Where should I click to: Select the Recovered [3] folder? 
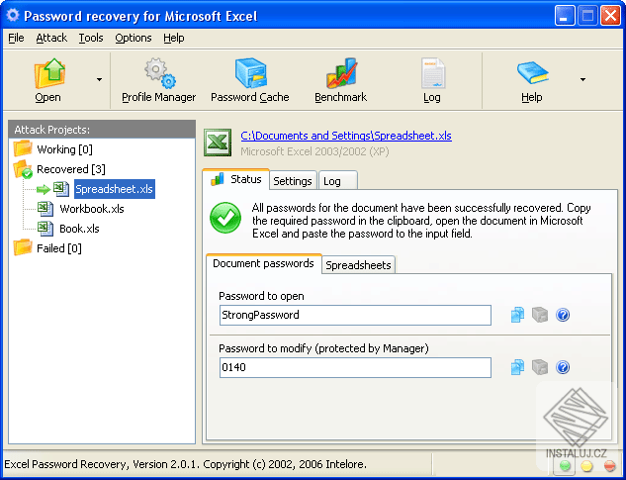71,169
